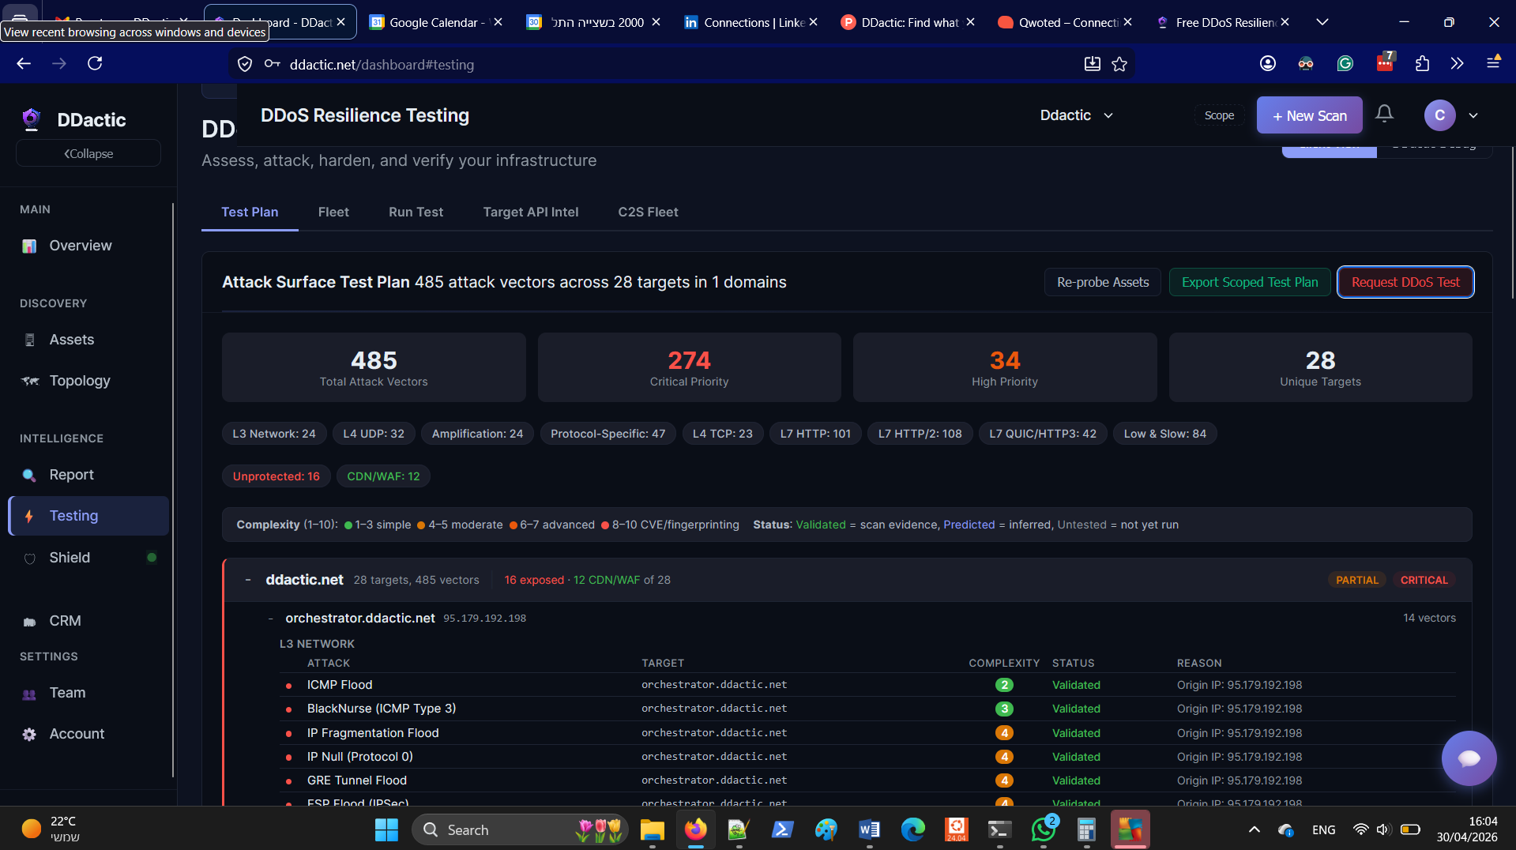This screenshot has width=1516, height=850.
Task: Open the Ddactic organization dropdown
Action: click(1076, 115)
